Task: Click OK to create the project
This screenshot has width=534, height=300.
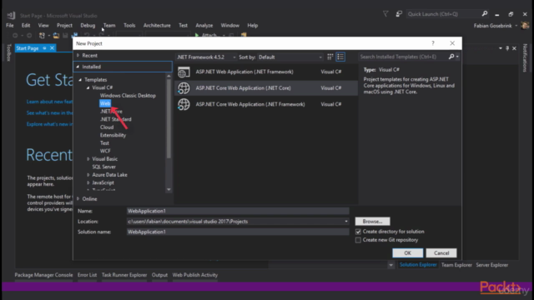Action: (x=408, y=253)
